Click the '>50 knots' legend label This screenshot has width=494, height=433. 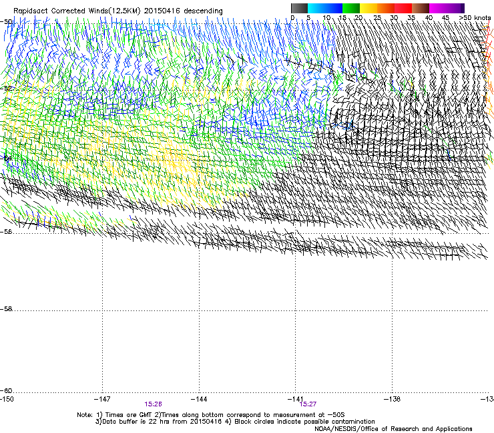point(475,18)
